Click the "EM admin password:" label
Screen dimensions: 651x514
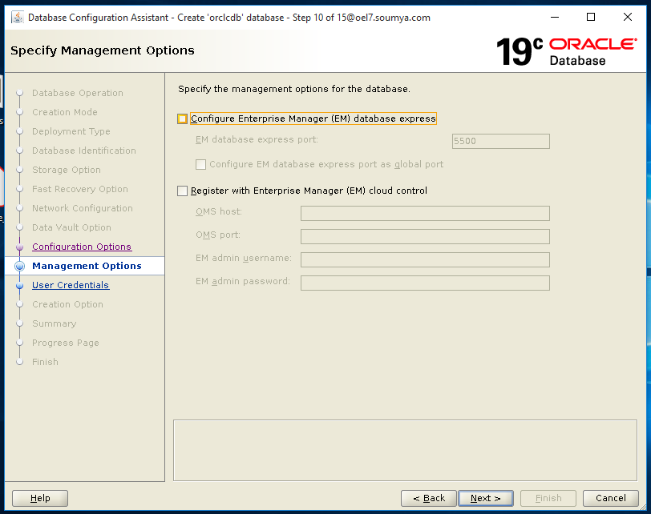click(243, 282)
